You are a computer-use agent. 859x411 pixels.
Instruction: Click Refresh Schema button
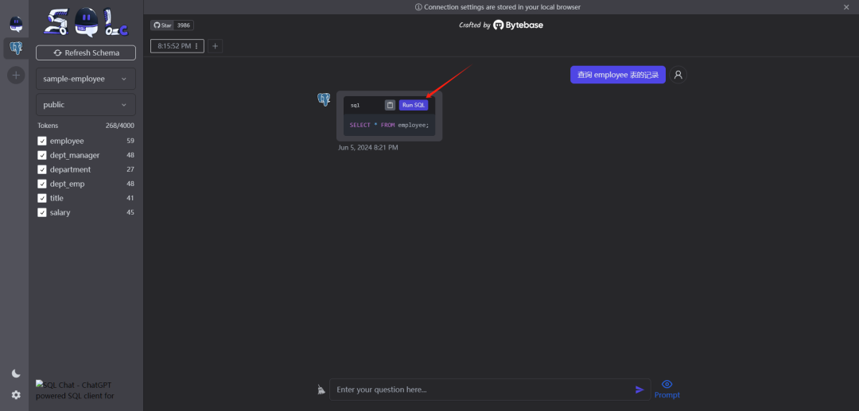click(x=86, y=52)
